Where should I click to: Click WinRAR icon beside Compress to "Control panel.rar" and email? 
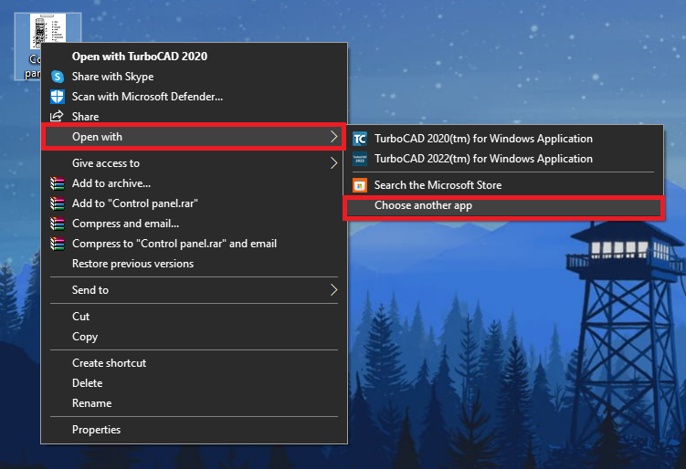pyautogui.click(x=58, y=244)
